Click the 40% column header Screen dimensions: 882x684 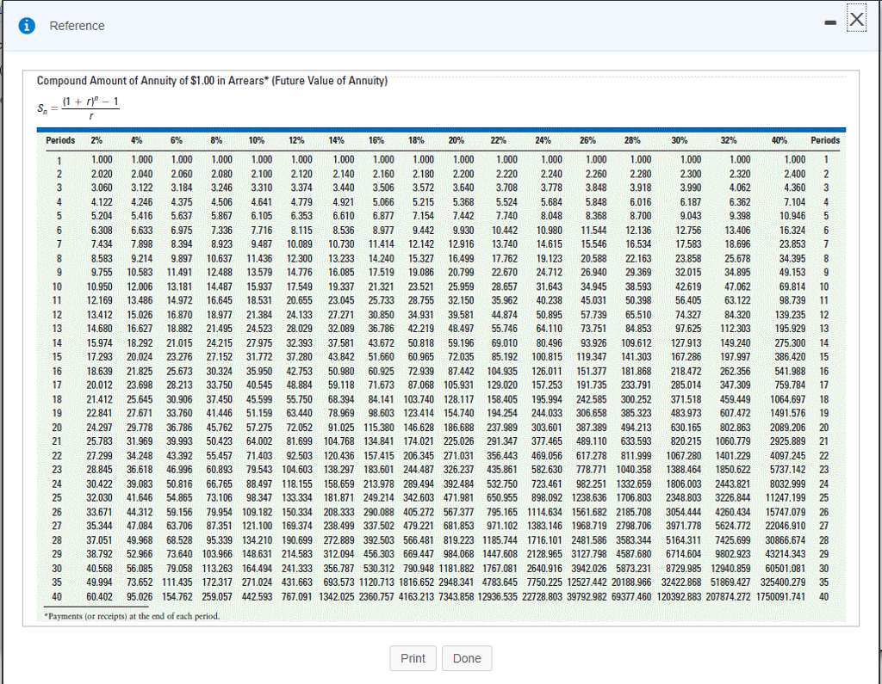pyautogui.click(x=779, y=140)
